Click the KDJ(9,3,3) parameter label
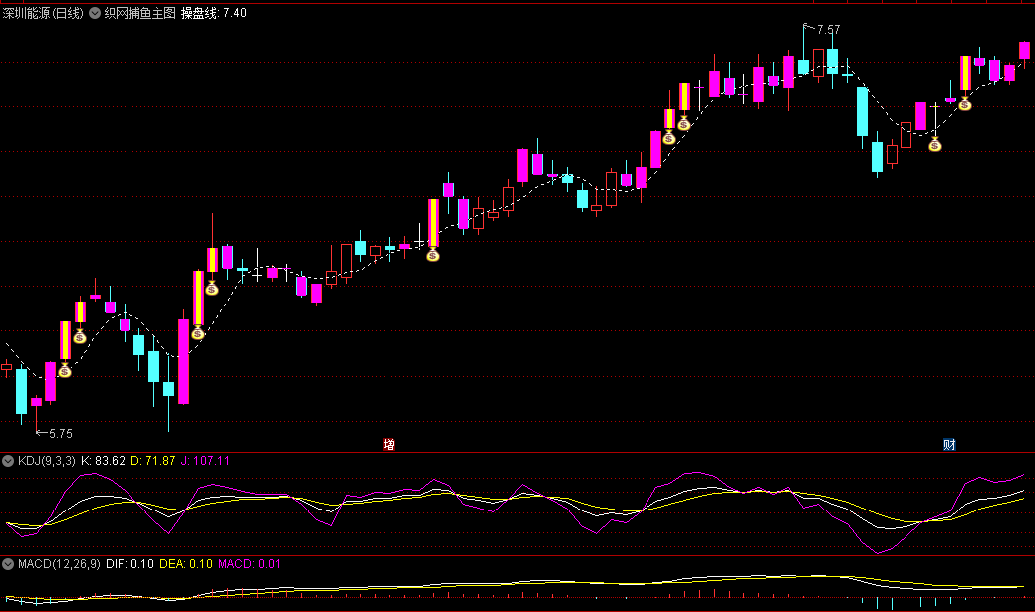The height and width of the screenshot is (612, 1035). pyautogui.click(x=46, y=461)
